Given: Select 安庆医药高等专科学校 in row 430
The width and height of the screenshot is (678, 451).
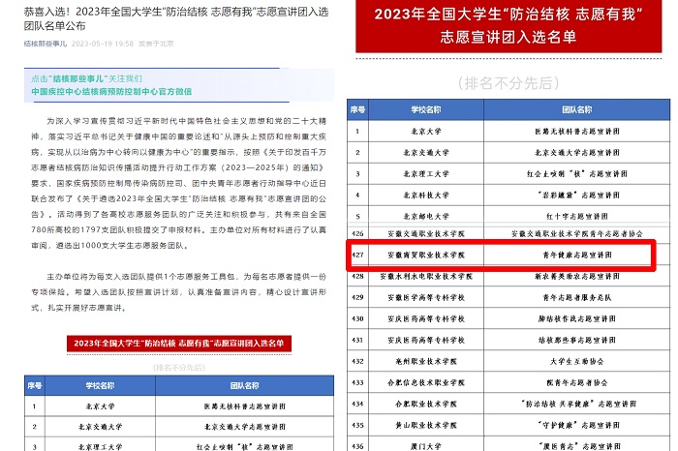Looking at the screenshot, I should (x=426, y=318).
